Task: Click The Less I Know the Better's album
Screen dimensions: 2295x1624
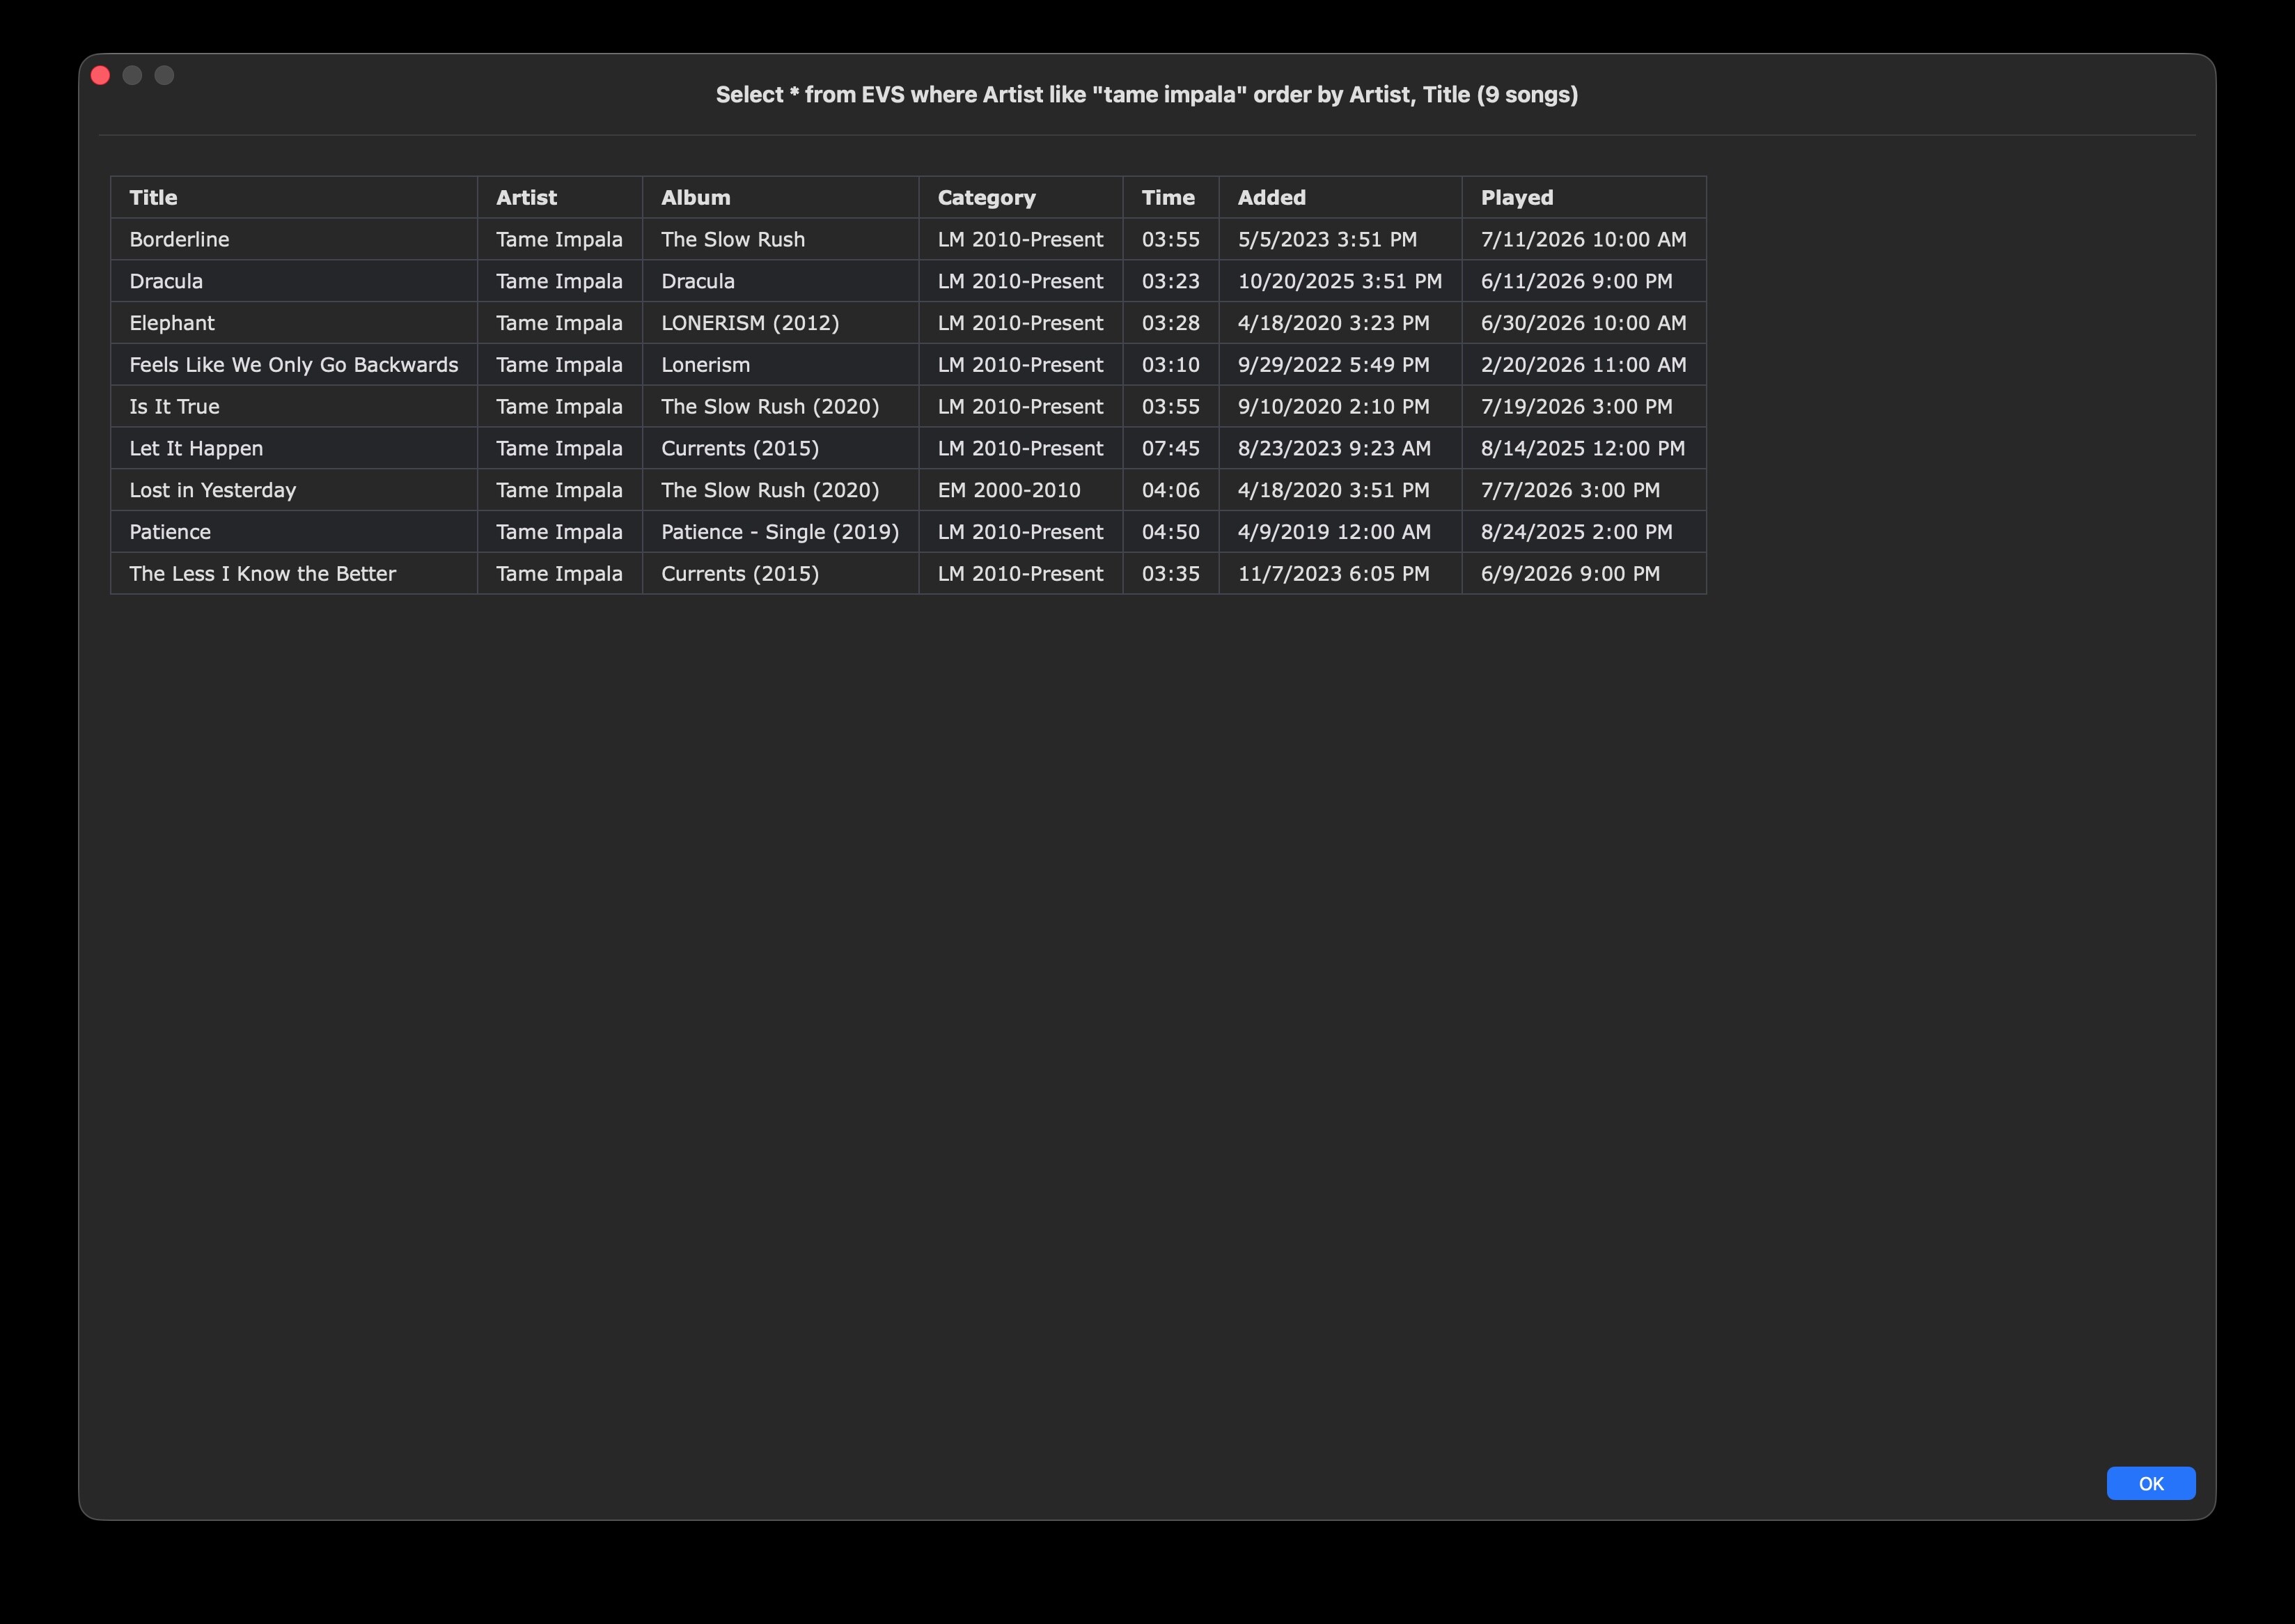Action: 781,574
